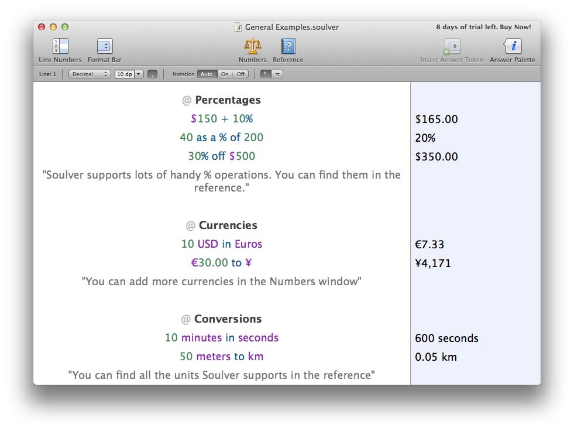This screenshot has height=431, width=574.
Task: Toggle the Format Bar toolbar icon
Action: (x=105, y=46)
